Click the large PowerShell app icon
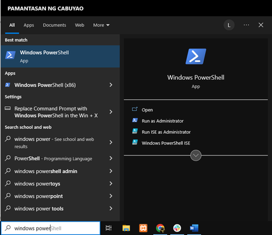The image size is (272, 235). tap(196, 56)
